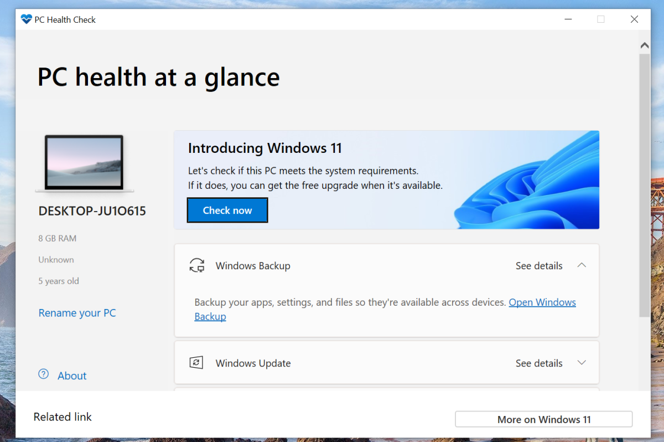664x442 pixels.
Task: Click the More on Windows 11 button
Action: tap(543, 419)
